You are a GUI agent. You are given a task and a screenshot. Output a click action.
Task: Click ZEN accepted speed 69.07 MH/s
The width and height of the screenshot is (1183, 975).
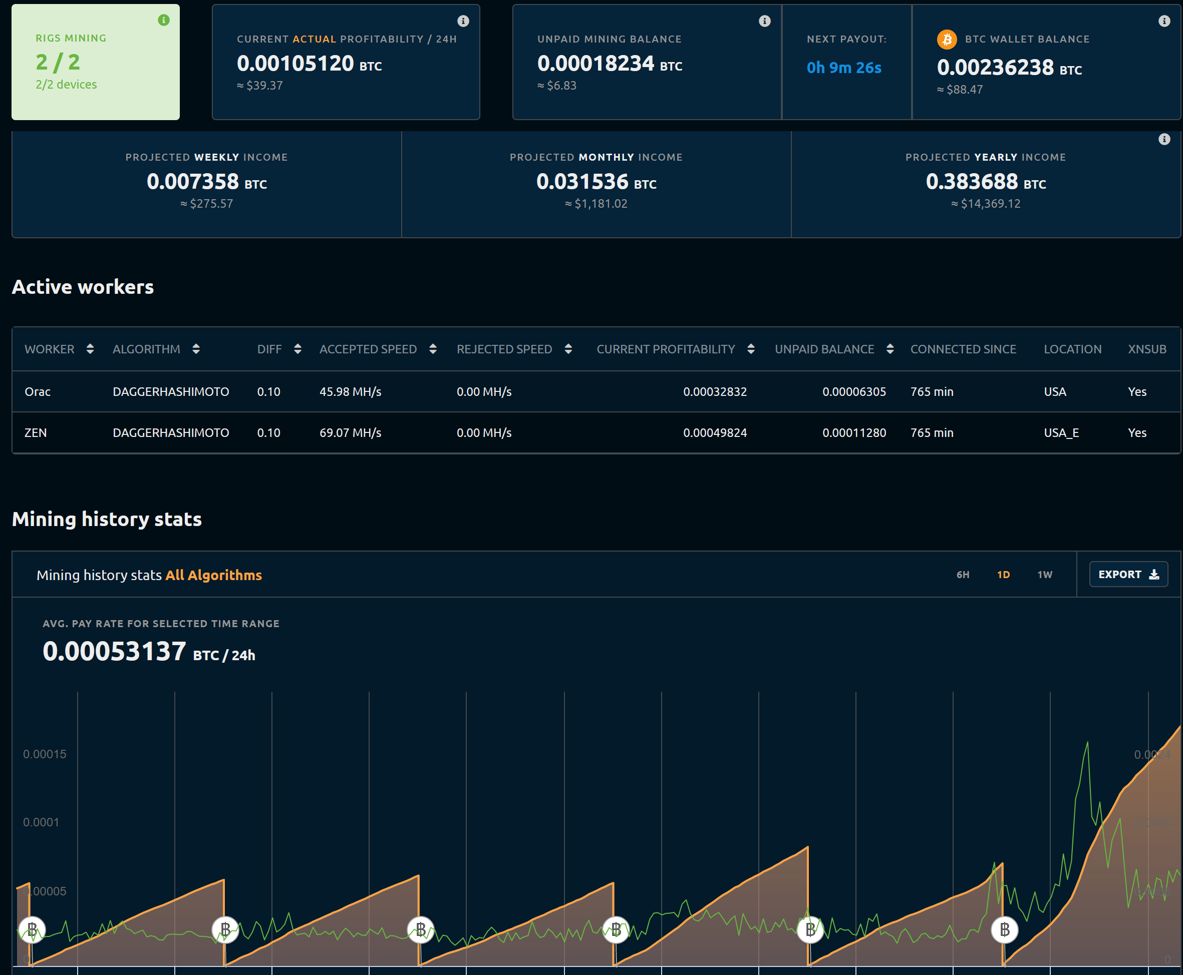(350, 432)
